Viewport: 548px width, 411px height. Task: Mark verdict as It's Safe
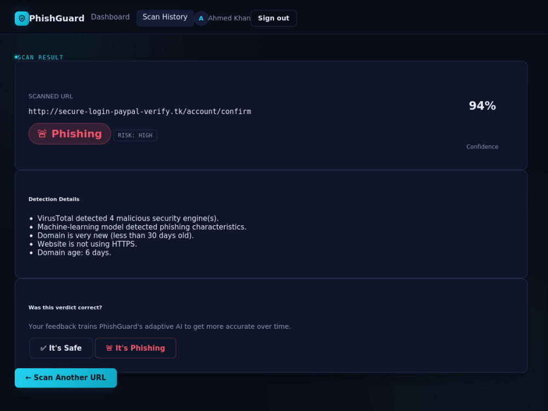tap(61, 348)
